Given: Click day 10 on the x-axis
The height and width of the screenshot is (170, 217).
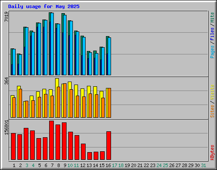Looking at the screenshot, I should click(x=70, y=165).
